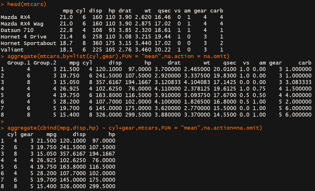Select the qsec column header
Viewport: 315px width, 191px height.
pyautogui.click(x=165, y=10)
